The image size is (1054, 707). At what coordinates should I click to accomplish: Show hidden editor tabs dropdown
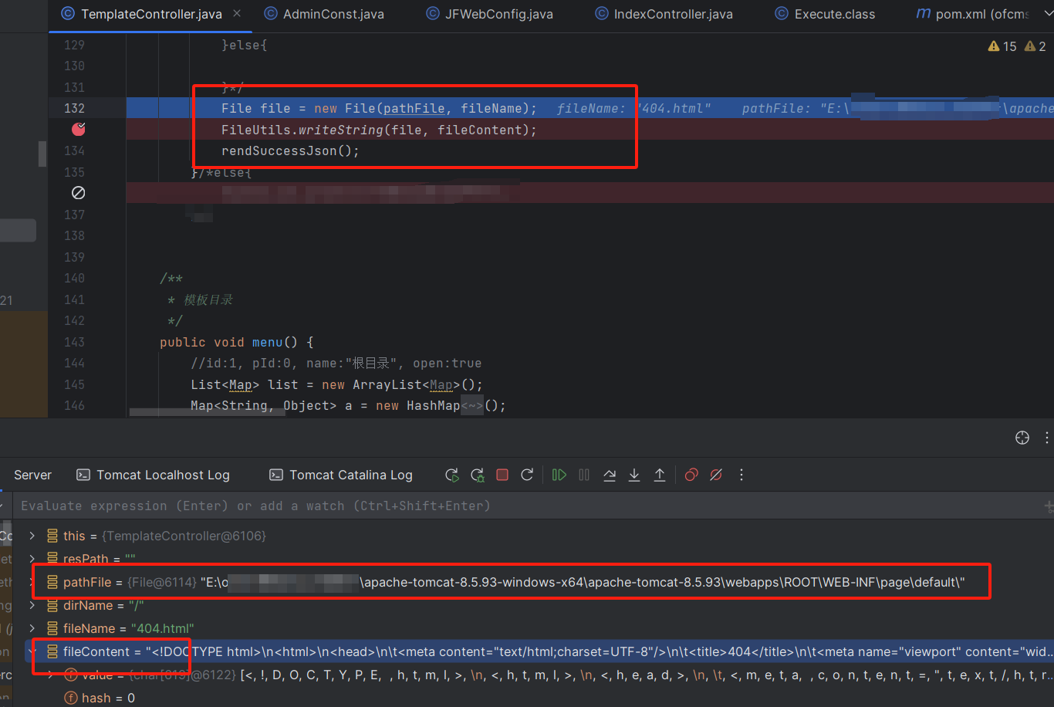click(1047, 13)
